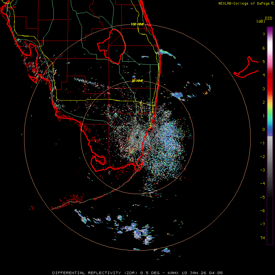Click the 100 NMI range ring label
The image size is (275, 275).
coord(137,24)
